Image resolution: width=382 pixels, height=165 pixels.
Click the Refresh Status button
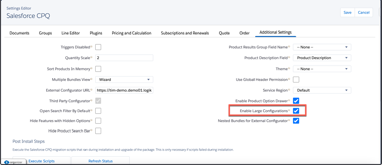(100, 161)
